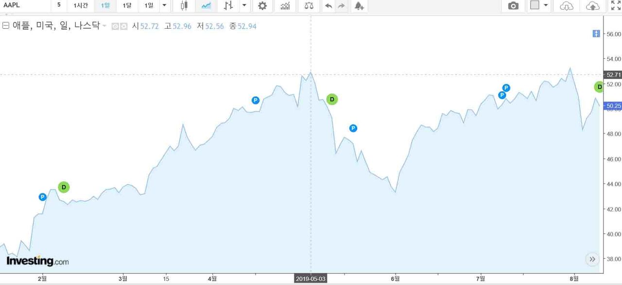Image resolution: width=622 pixels, height=285 pixels.
Task: Open the chart style dropdown arrow
Action: click(x=244, y=6)
